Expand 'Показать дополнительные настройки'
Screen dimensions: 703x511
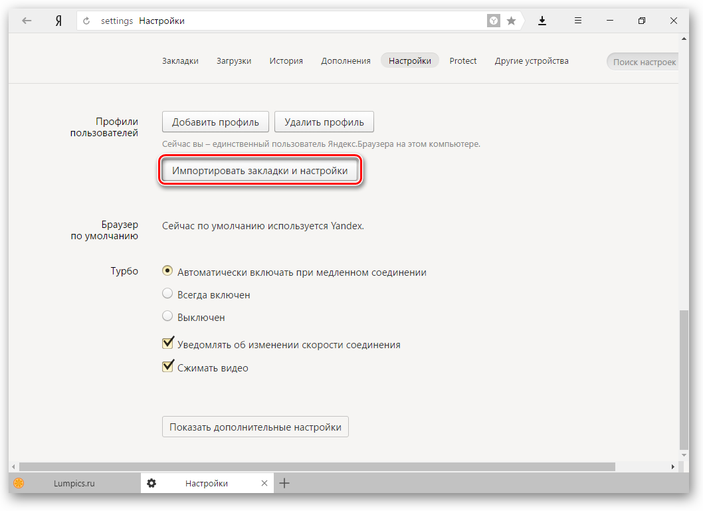pos(255,427)
